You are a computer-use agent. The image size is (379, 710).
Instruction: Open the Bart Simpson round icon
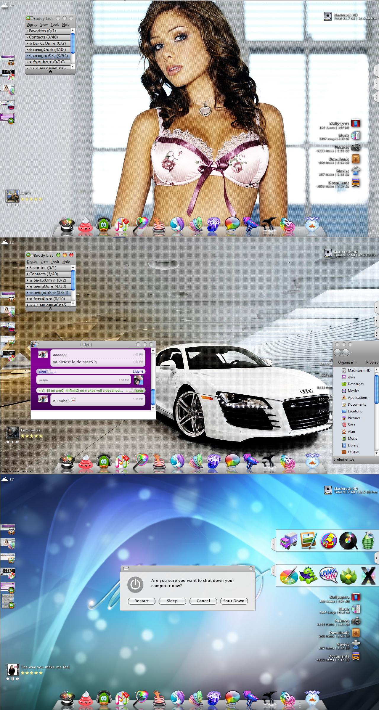pos(328,541)
